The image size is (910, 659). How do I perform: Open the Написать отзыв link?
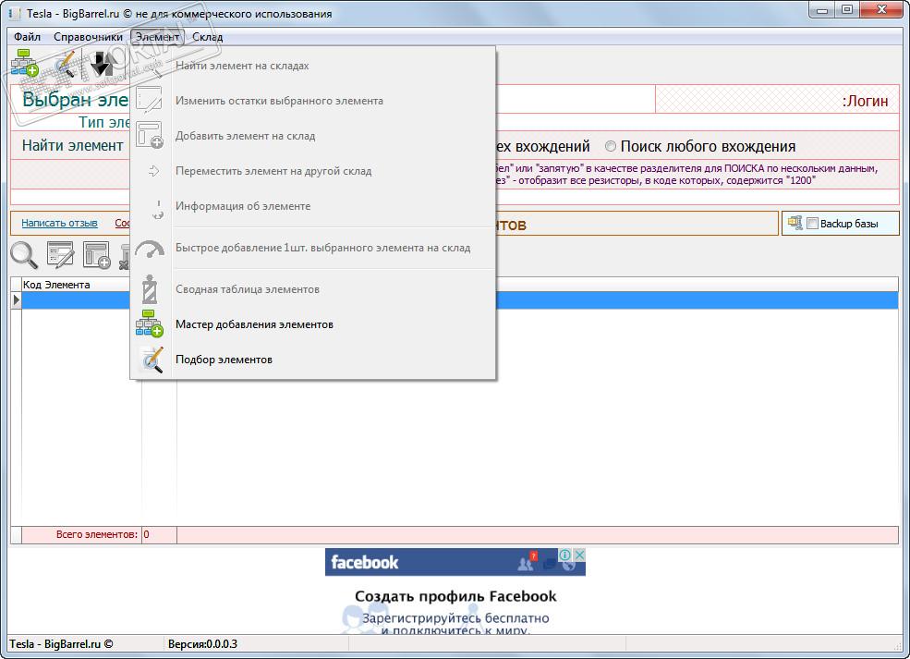click(x=59, y=223)
